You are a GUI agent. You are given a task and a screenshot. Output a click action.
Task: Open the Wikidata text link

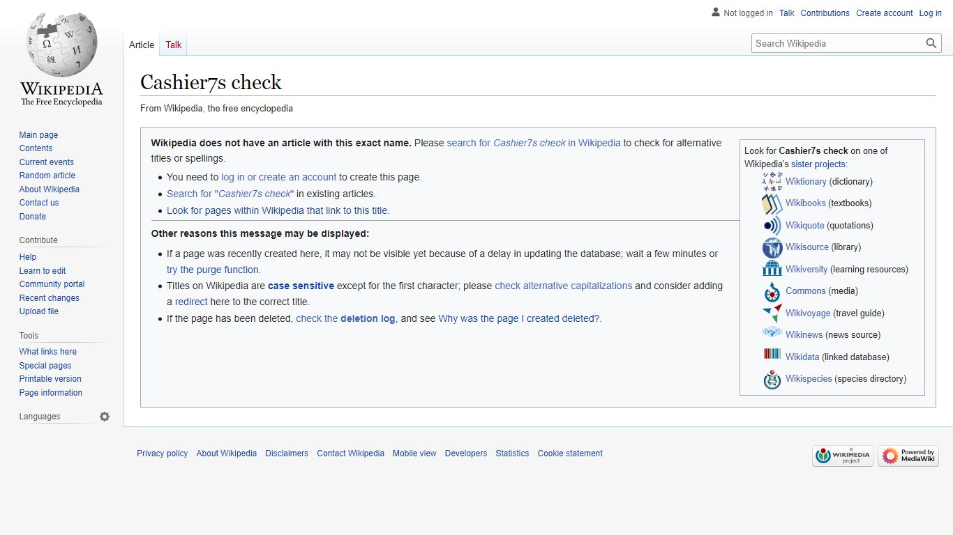tap(802, 357)
